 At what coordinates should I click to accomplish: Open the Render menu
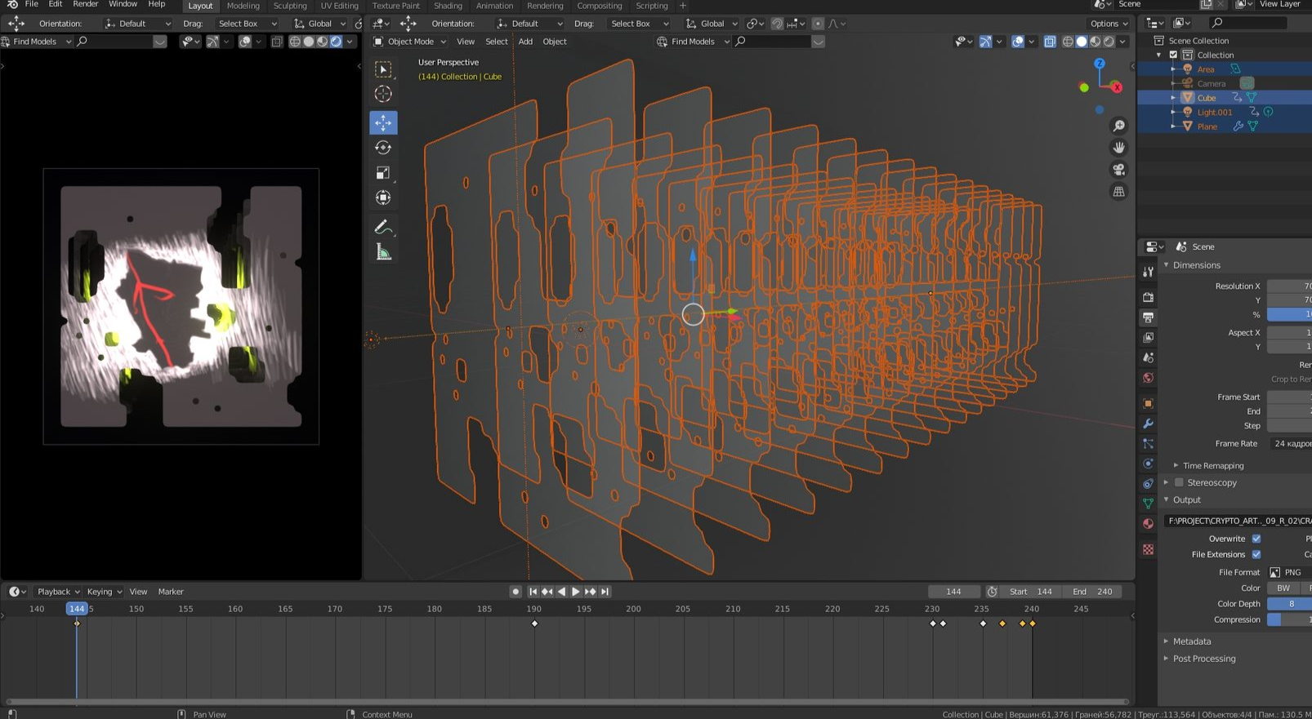coord(85,5)
